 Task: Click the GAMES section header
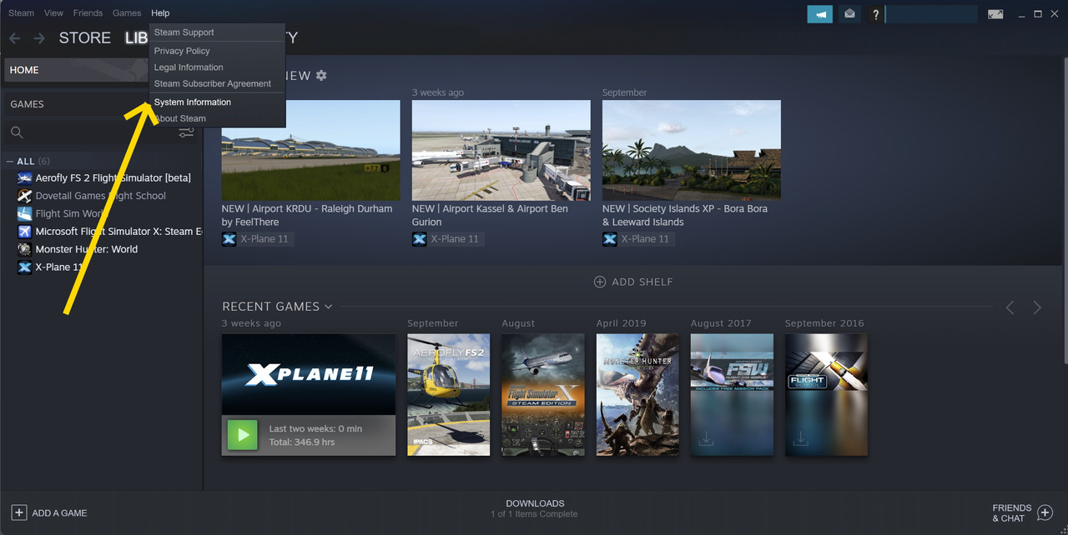[27, 104]
